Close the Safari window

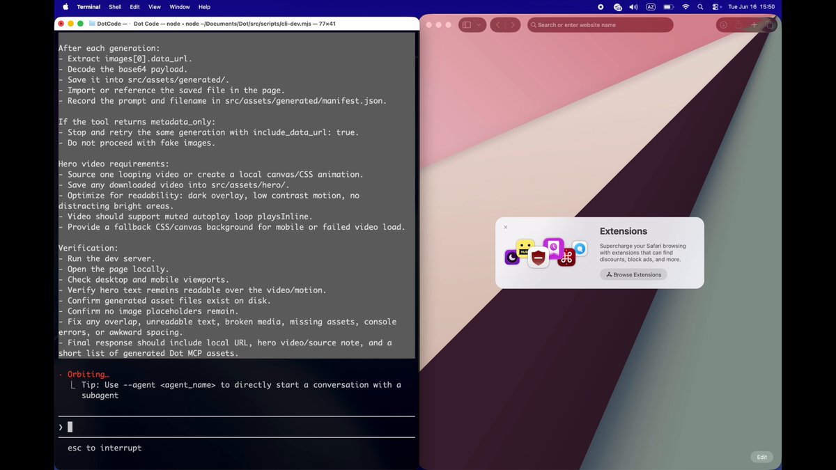pos(429,25)
